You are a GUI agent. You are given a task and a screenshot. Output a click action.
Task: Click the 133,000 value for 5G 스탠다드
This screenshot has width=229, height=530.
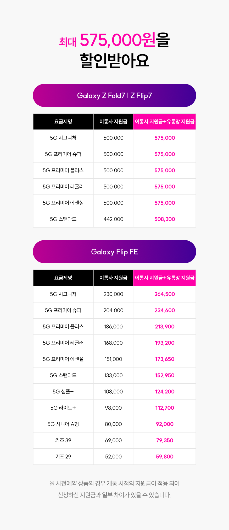(113, 375)
